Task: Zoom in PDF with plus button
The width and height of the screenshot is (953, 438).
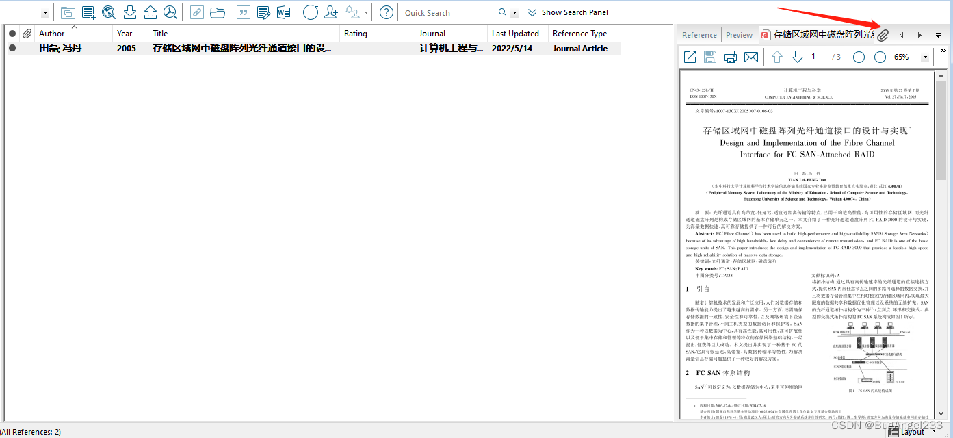Action: pos(880,57)
